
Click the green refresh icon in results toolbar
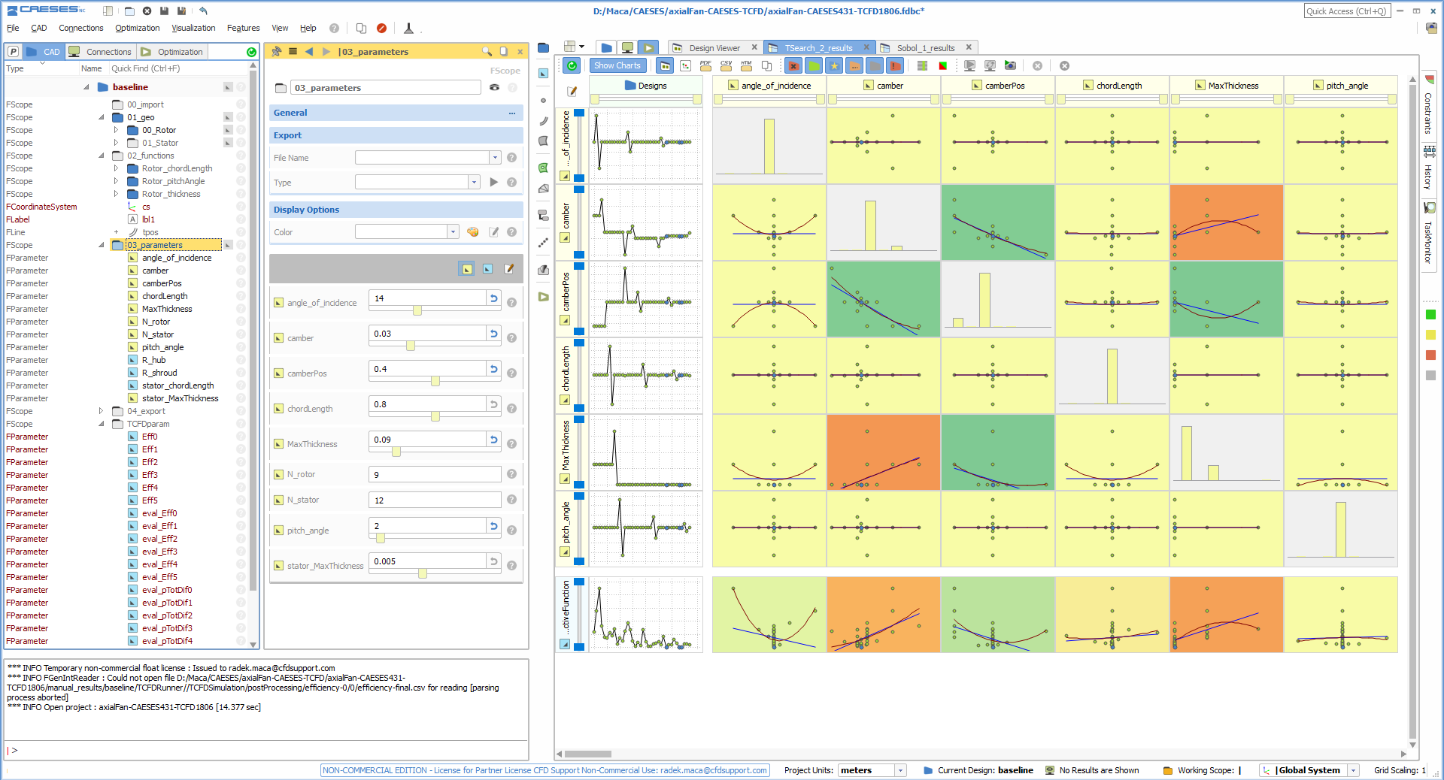pyautogui.click(x=572, y=66)
